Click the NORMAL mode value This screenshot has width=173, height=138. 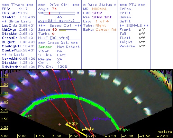[100, 9]
